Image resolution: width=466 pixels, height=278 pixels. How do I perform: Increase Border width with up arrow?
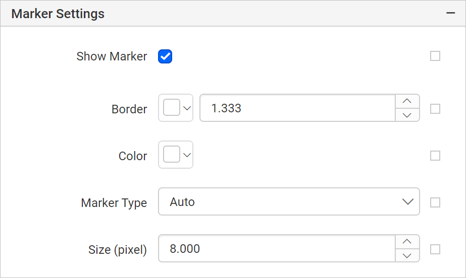pos(407,101)
